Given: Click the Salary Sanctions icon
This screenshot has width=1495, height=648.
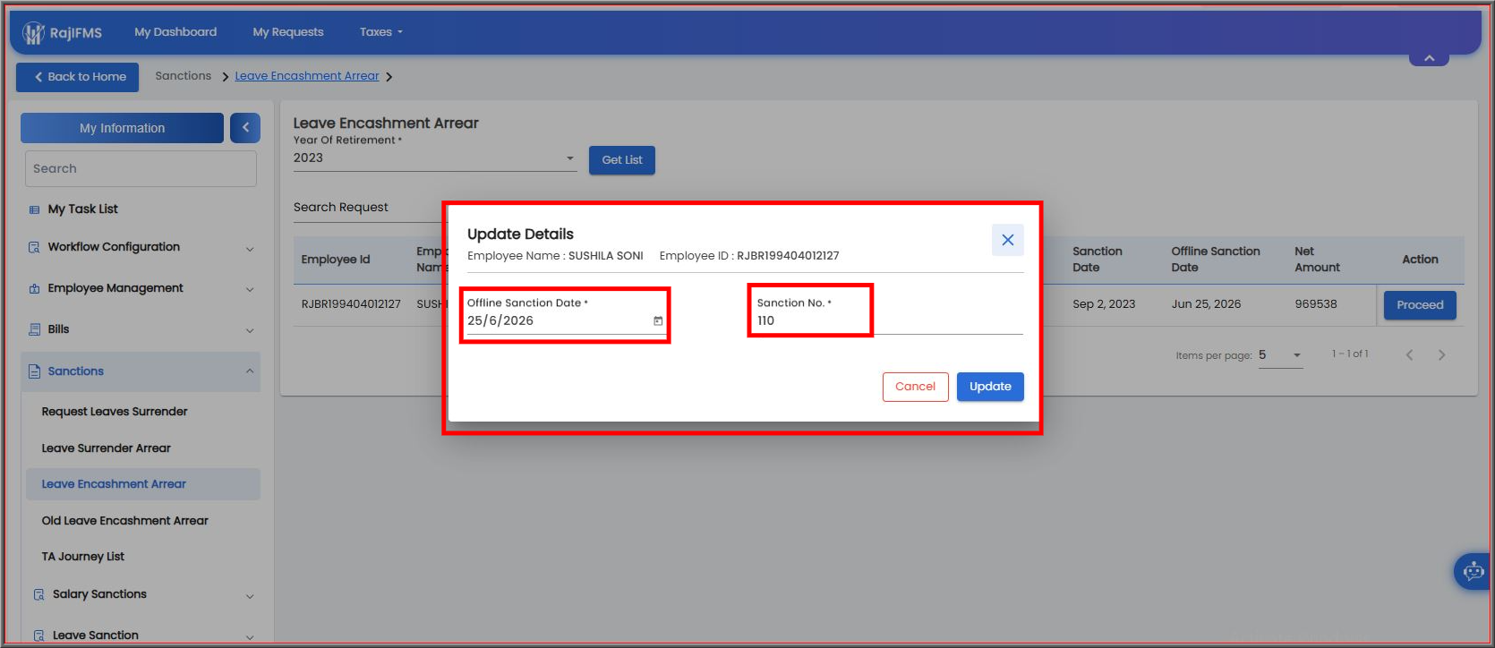Looking at the screenshot, I should (38, 594).
